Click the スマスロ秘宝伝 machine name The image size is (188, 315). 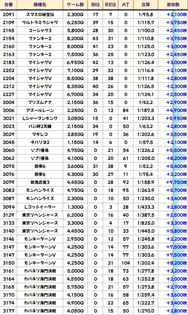tap(40, 14)
